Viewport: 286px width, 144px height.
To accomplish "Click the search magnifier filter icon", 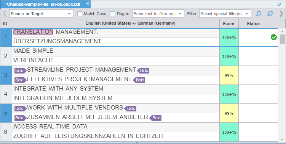I will [259, 14].
